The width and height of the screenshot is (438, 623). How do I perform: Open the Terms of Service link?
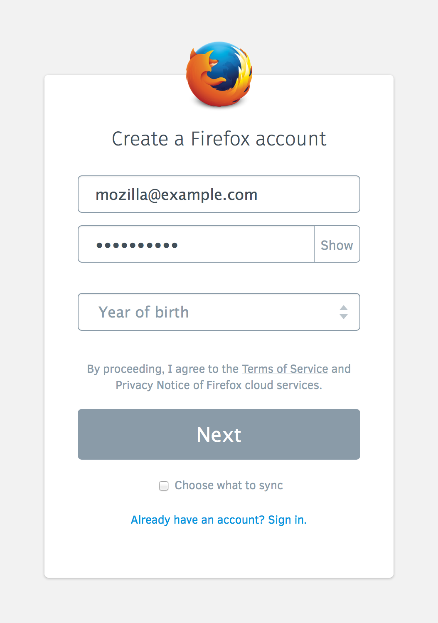pyautogui.click(x=285, y=369)
